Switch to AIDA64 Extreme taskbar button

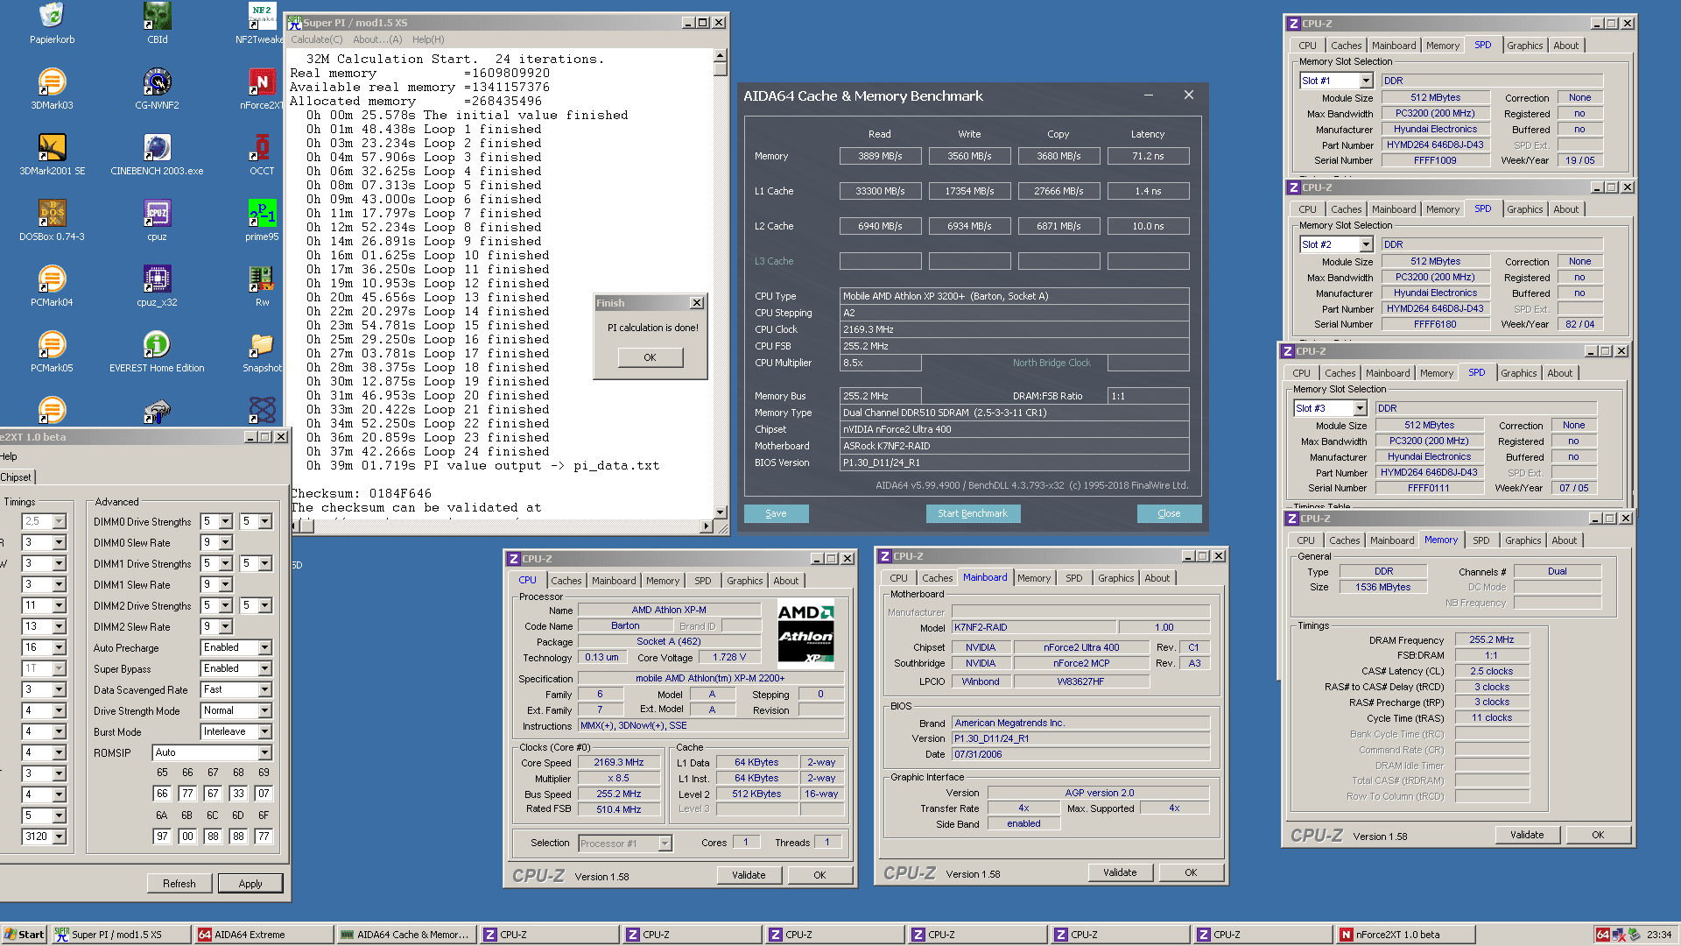click(x=263, y=935)
